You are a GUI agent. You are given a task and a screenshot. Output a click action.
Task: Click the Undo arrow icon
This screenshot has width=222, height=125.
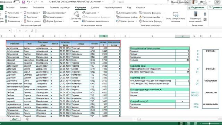point(28,2)
